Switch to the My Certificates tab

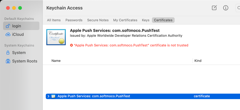click(125, 20)
